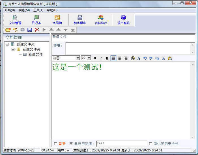The width and height of the screenshot is (198, 155).
Task: Toggle bold formatting
Action: click(95, 58)
